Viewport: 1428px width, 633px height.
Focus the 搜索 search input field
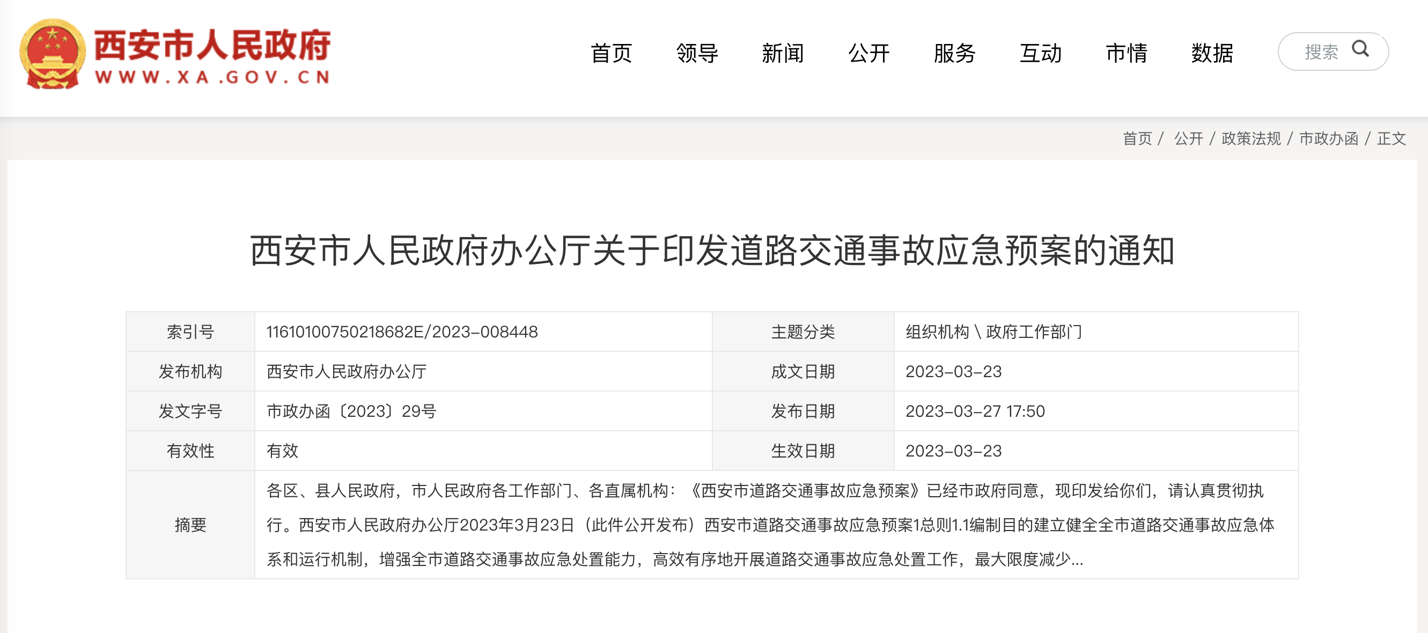click(1321, 52)
